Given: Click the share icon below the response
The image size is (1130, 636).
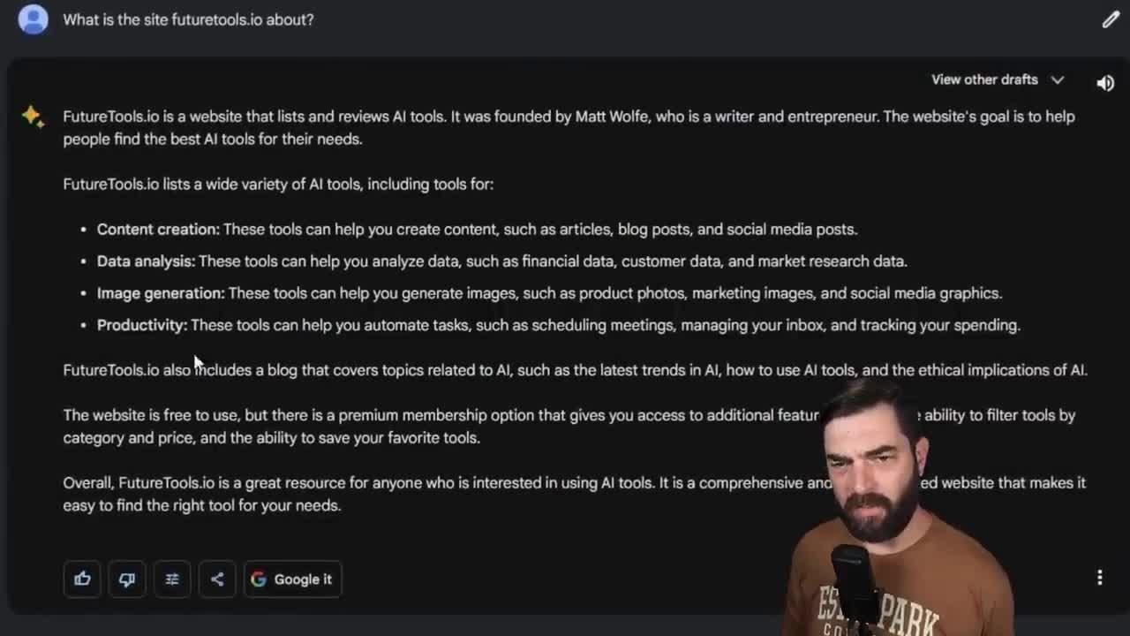Looking at the screenshot, I should click(217, 579).
